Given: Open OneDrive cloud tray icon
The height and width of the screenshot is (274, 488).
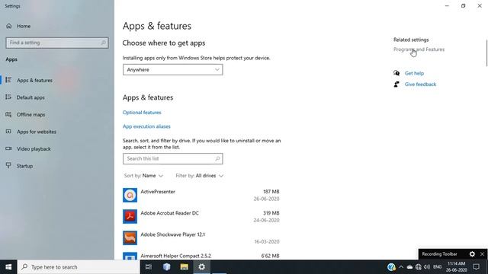Looking at the screenshot, I should [409, 267].
